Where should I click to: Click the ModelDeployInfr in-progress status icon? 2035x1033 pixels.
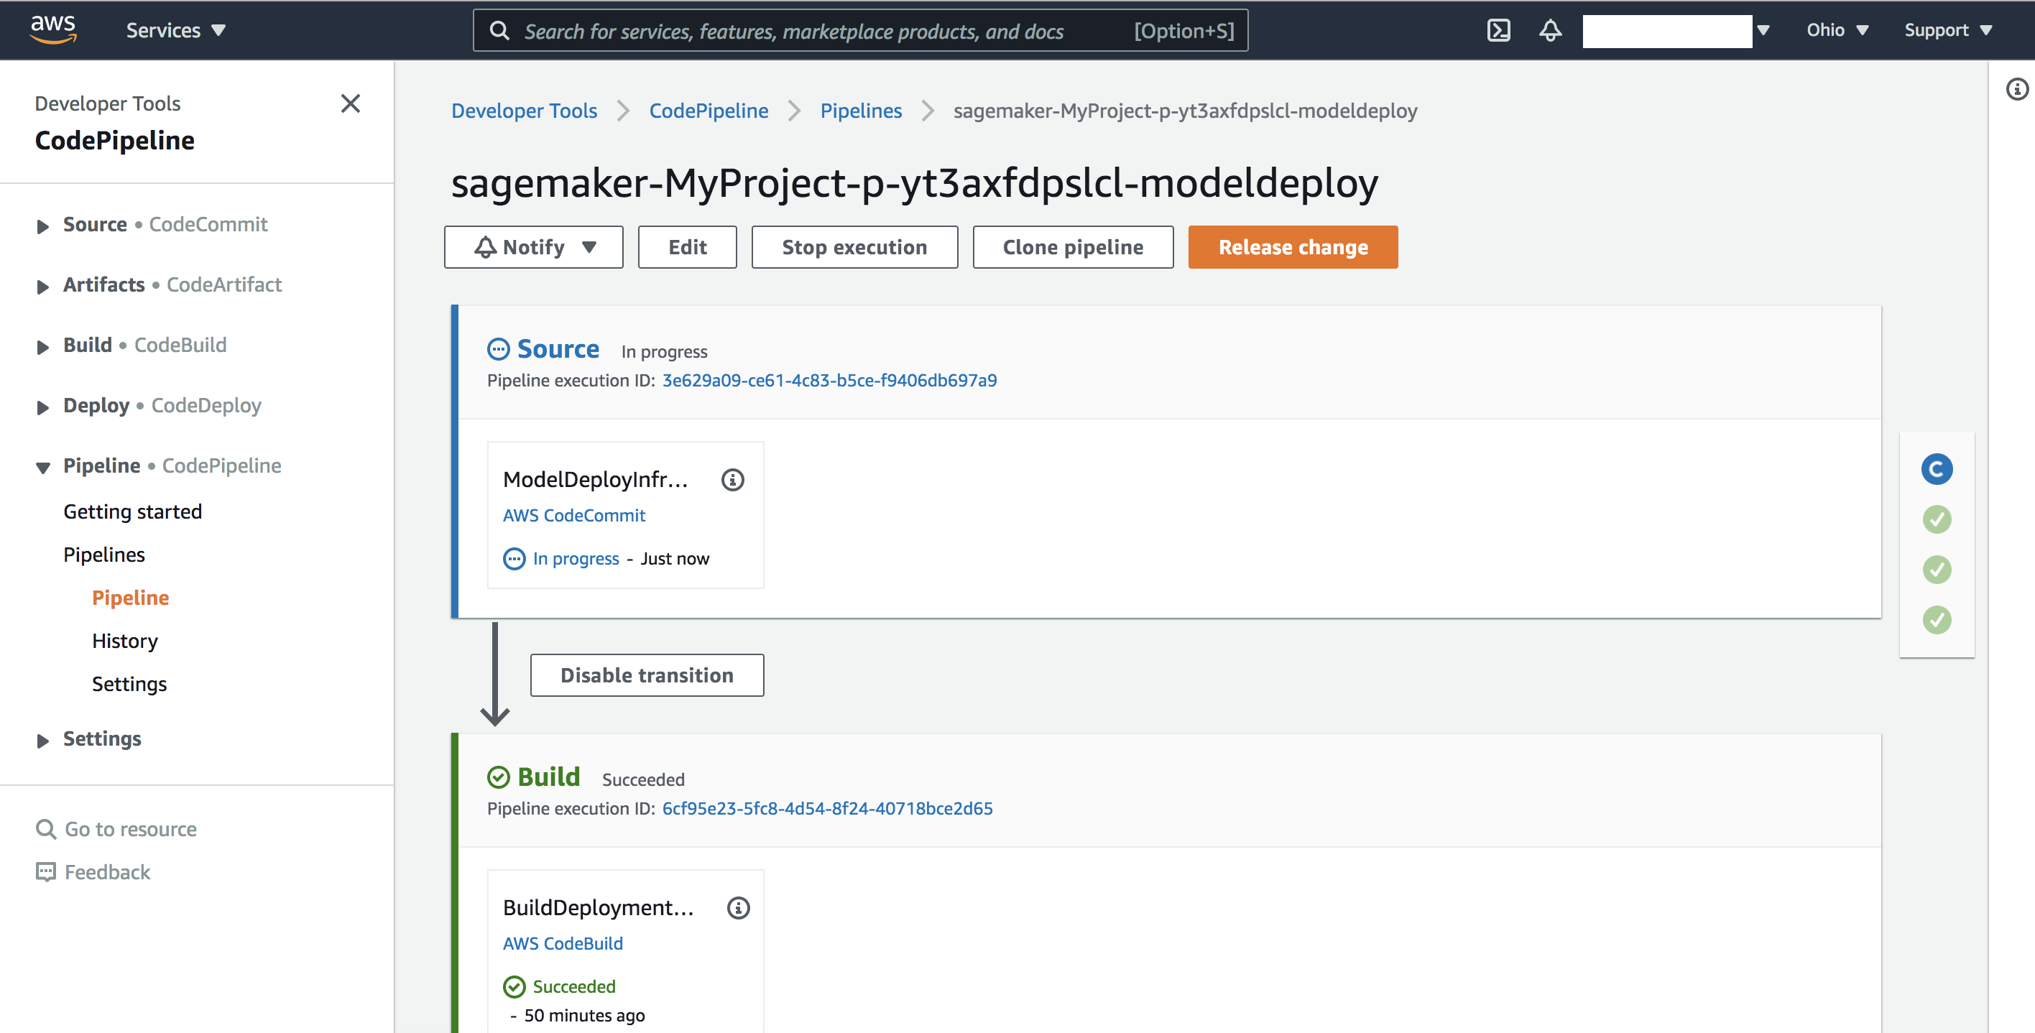(x=514, y=558)
